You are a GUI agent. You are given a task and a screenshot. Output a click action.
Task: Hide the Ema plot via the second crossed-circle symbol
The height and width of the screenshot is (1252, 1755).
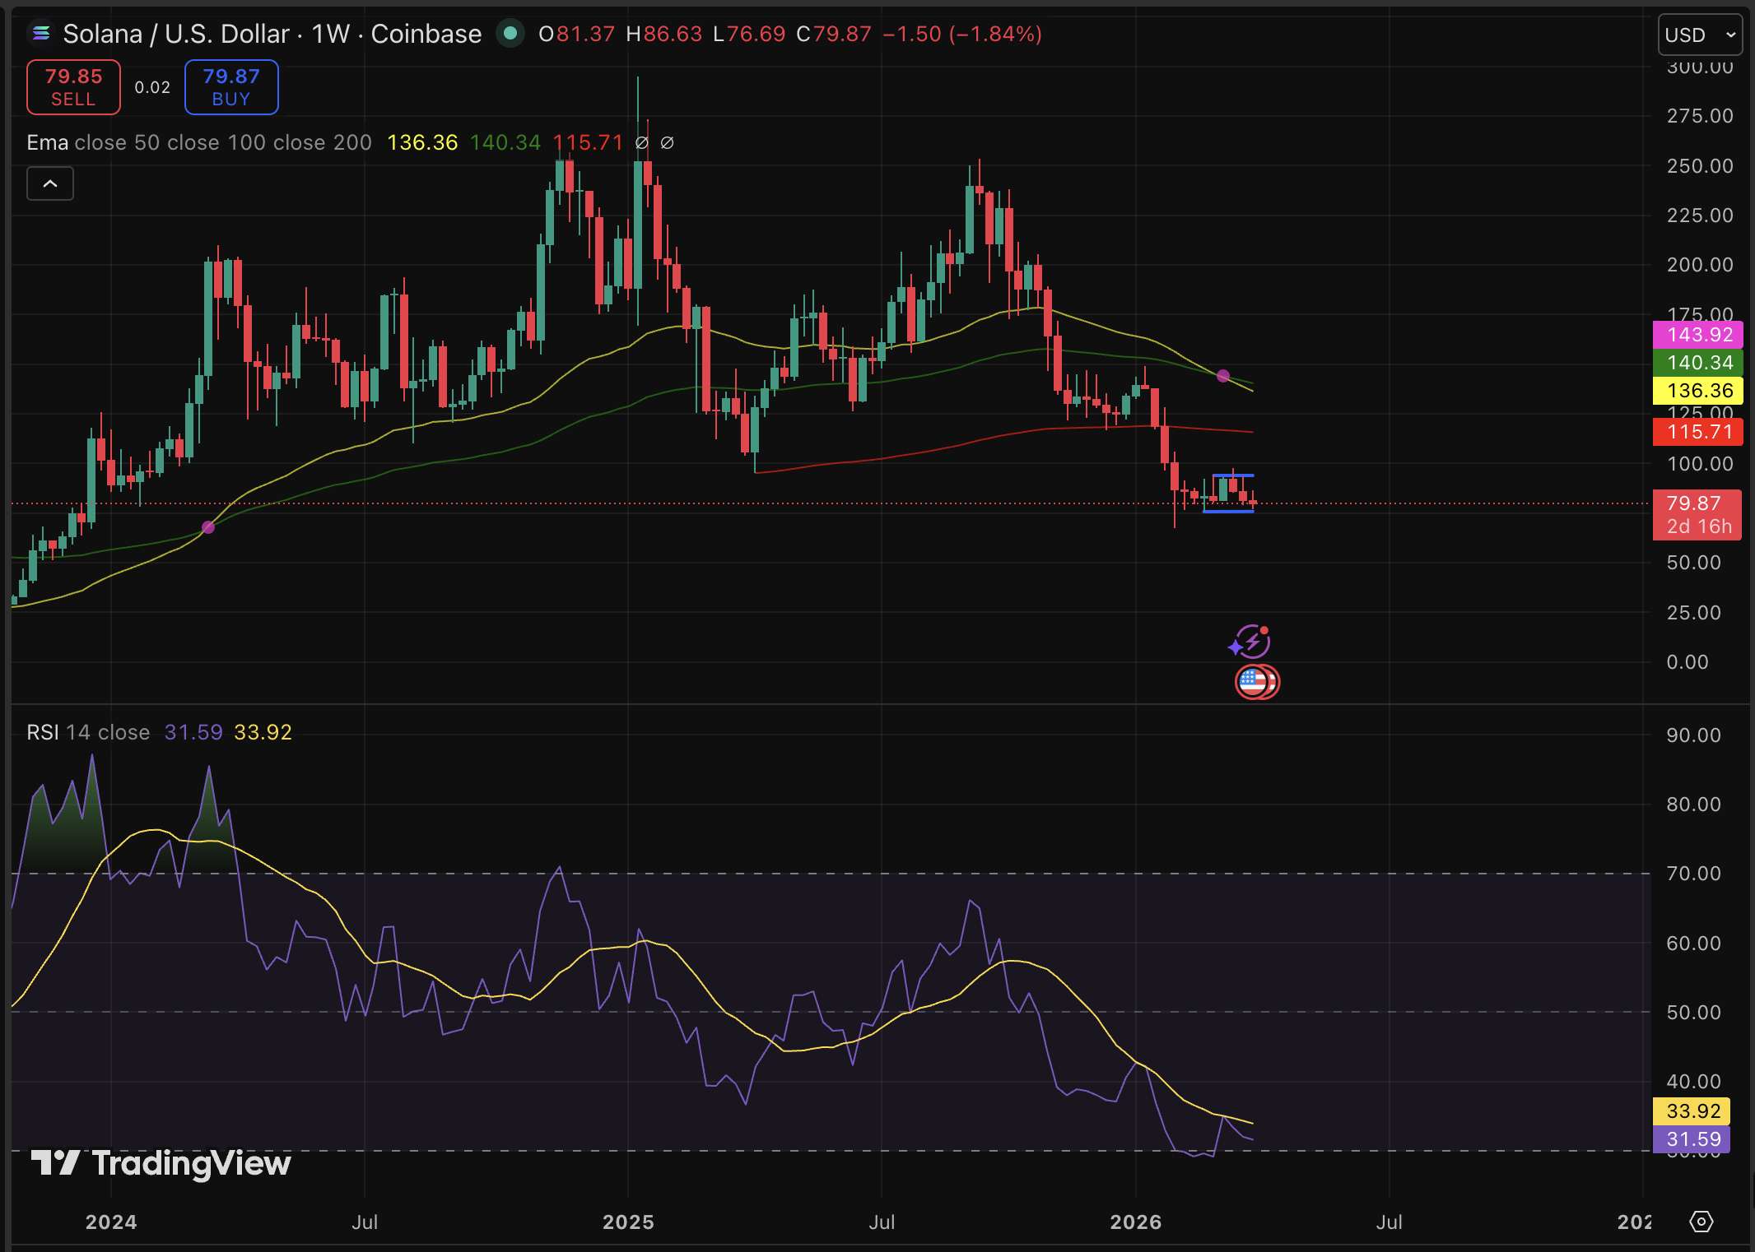(x=667, y=141)
